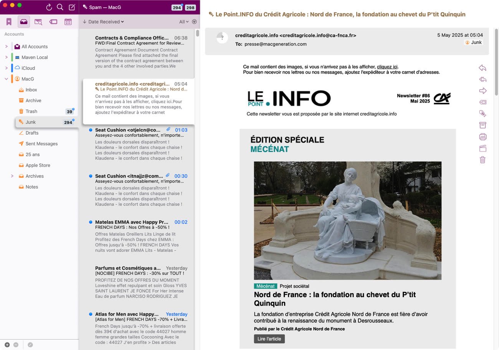
Task: Tag the open message
Action: (x=482, y=102)
